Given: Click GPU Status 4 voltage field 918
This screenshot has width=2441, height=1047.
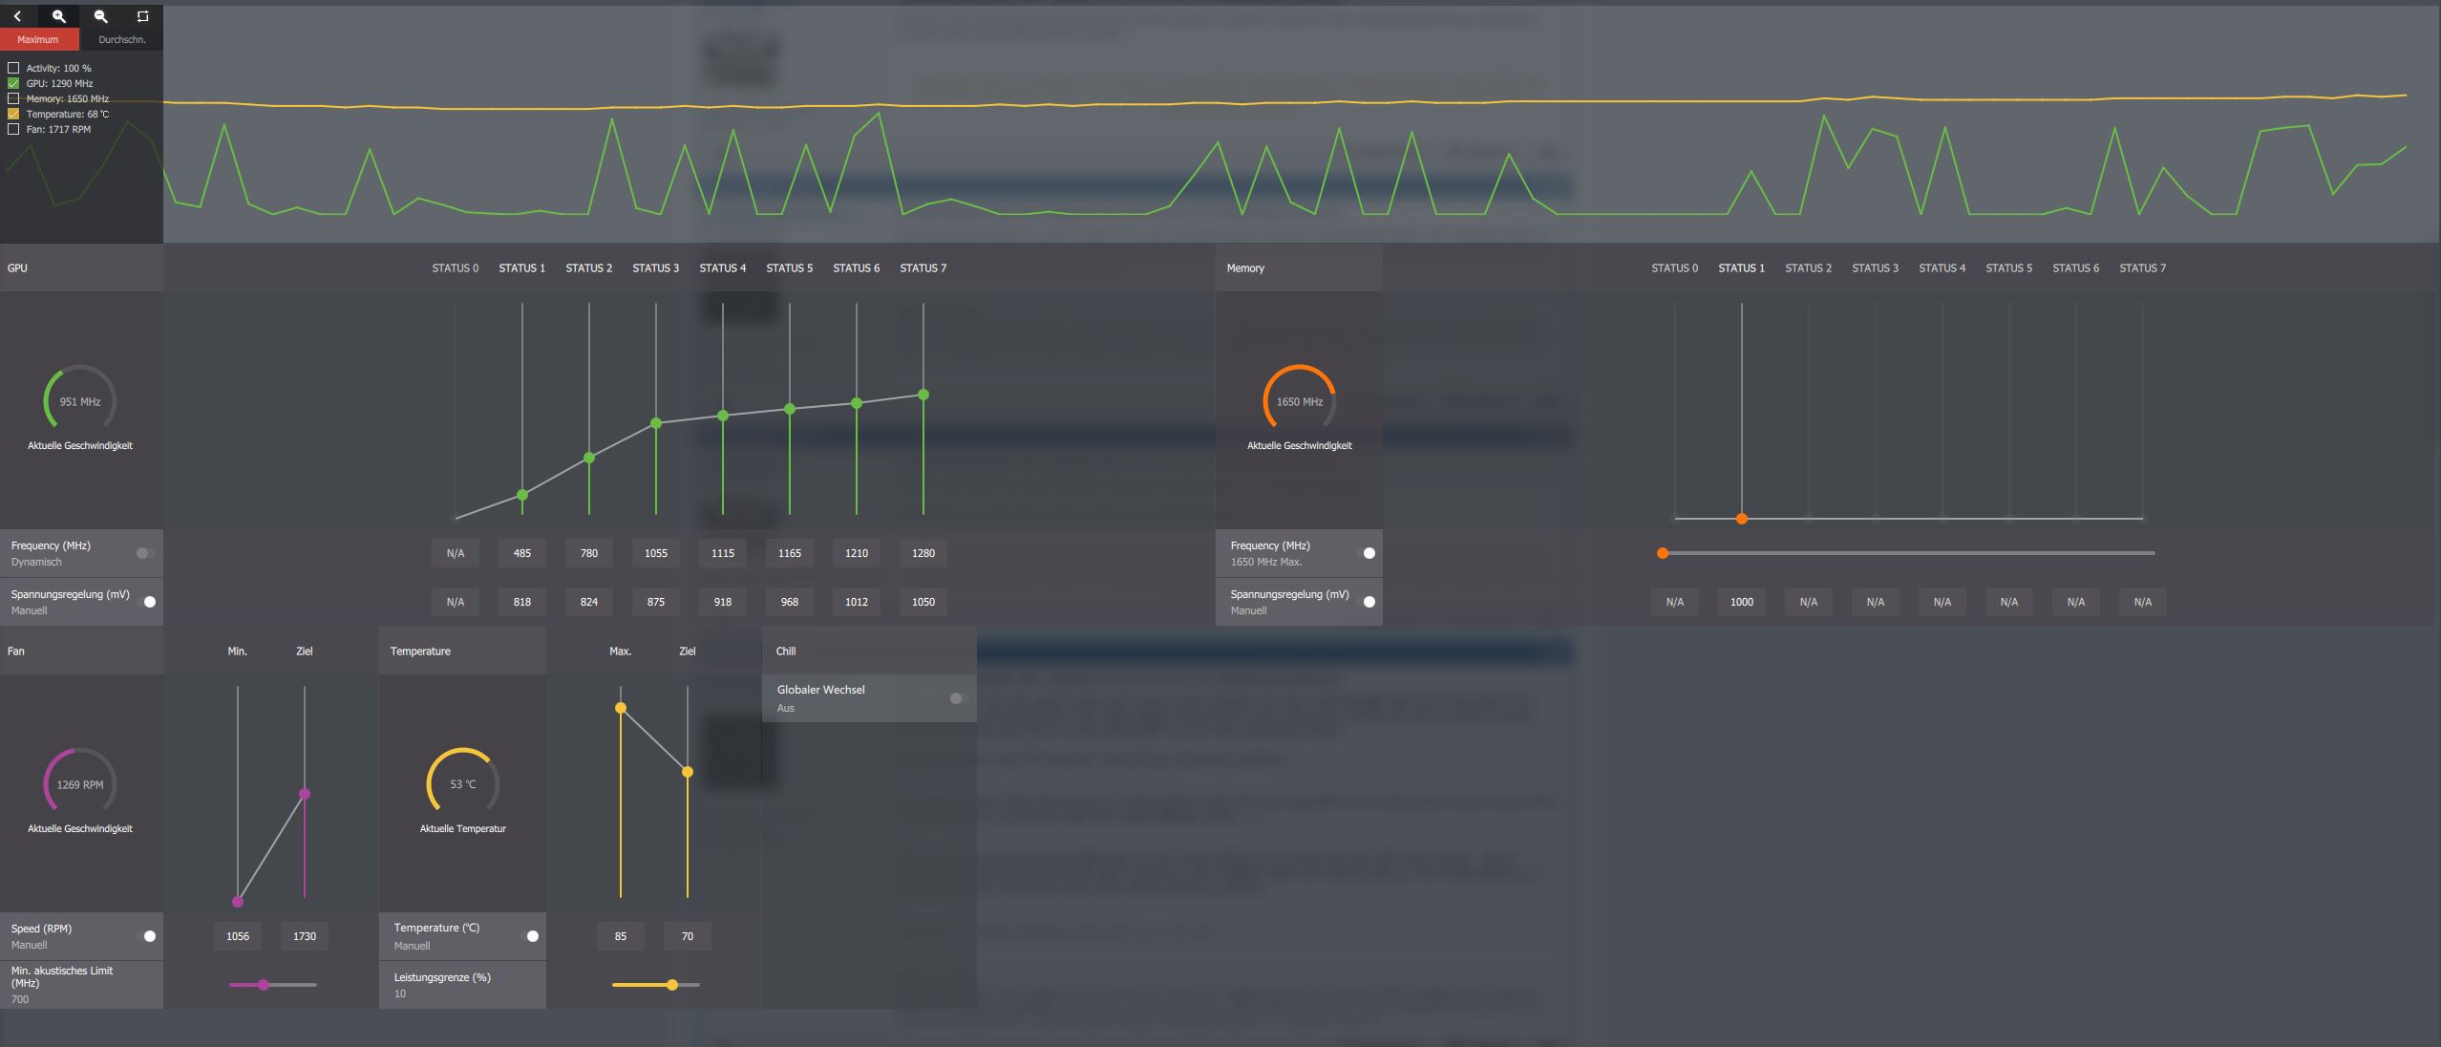Looking at the screenshot, I should pyautogui.click(x=722, y=602).
